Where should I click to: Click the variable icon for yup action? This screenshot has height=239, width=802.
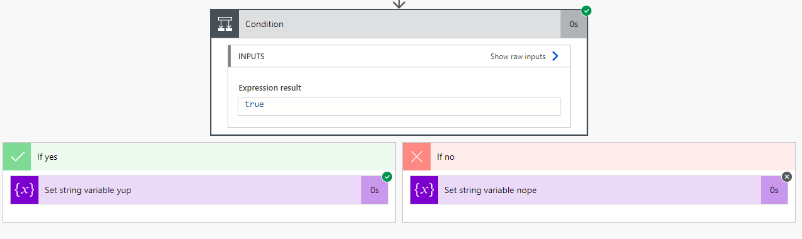pyautogui.click(x=25, y=190)
